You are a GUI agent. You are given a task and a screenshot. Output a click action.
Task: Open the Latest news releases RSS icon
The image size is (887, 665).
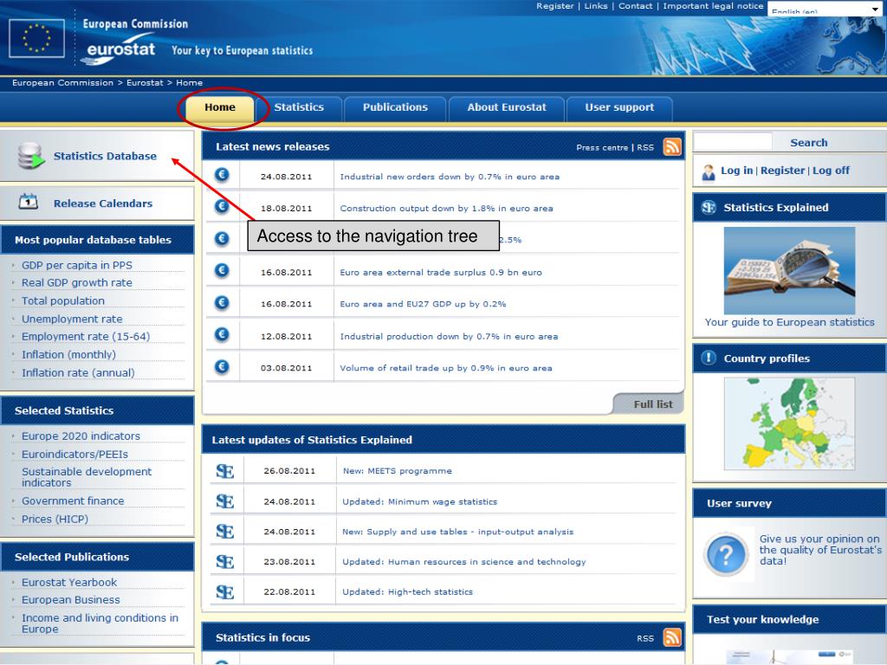tap(672, 146)
